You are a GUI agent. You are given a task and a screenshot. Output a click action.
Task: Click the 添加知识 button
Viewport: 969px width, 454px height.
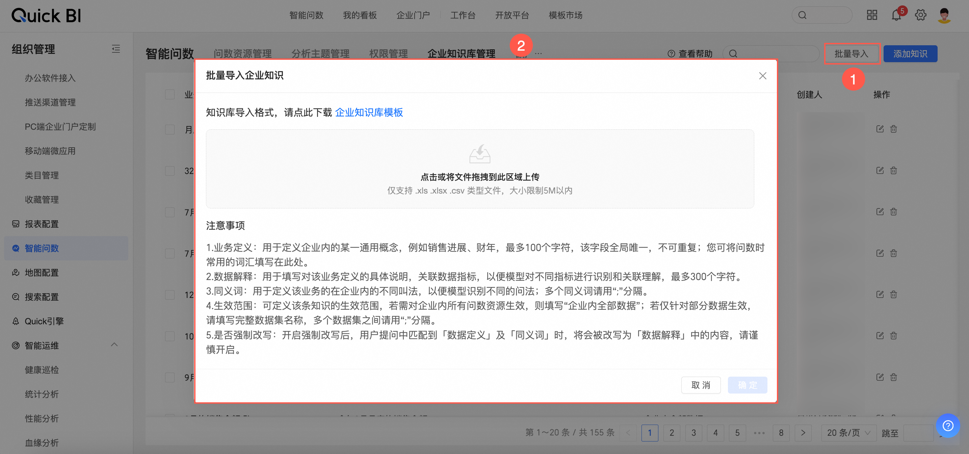[x=910, y=54]
